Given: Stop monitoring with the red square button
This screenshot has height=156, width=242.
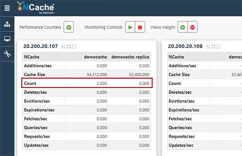Looking at the screenshot, I should click(x=140, y=27).
